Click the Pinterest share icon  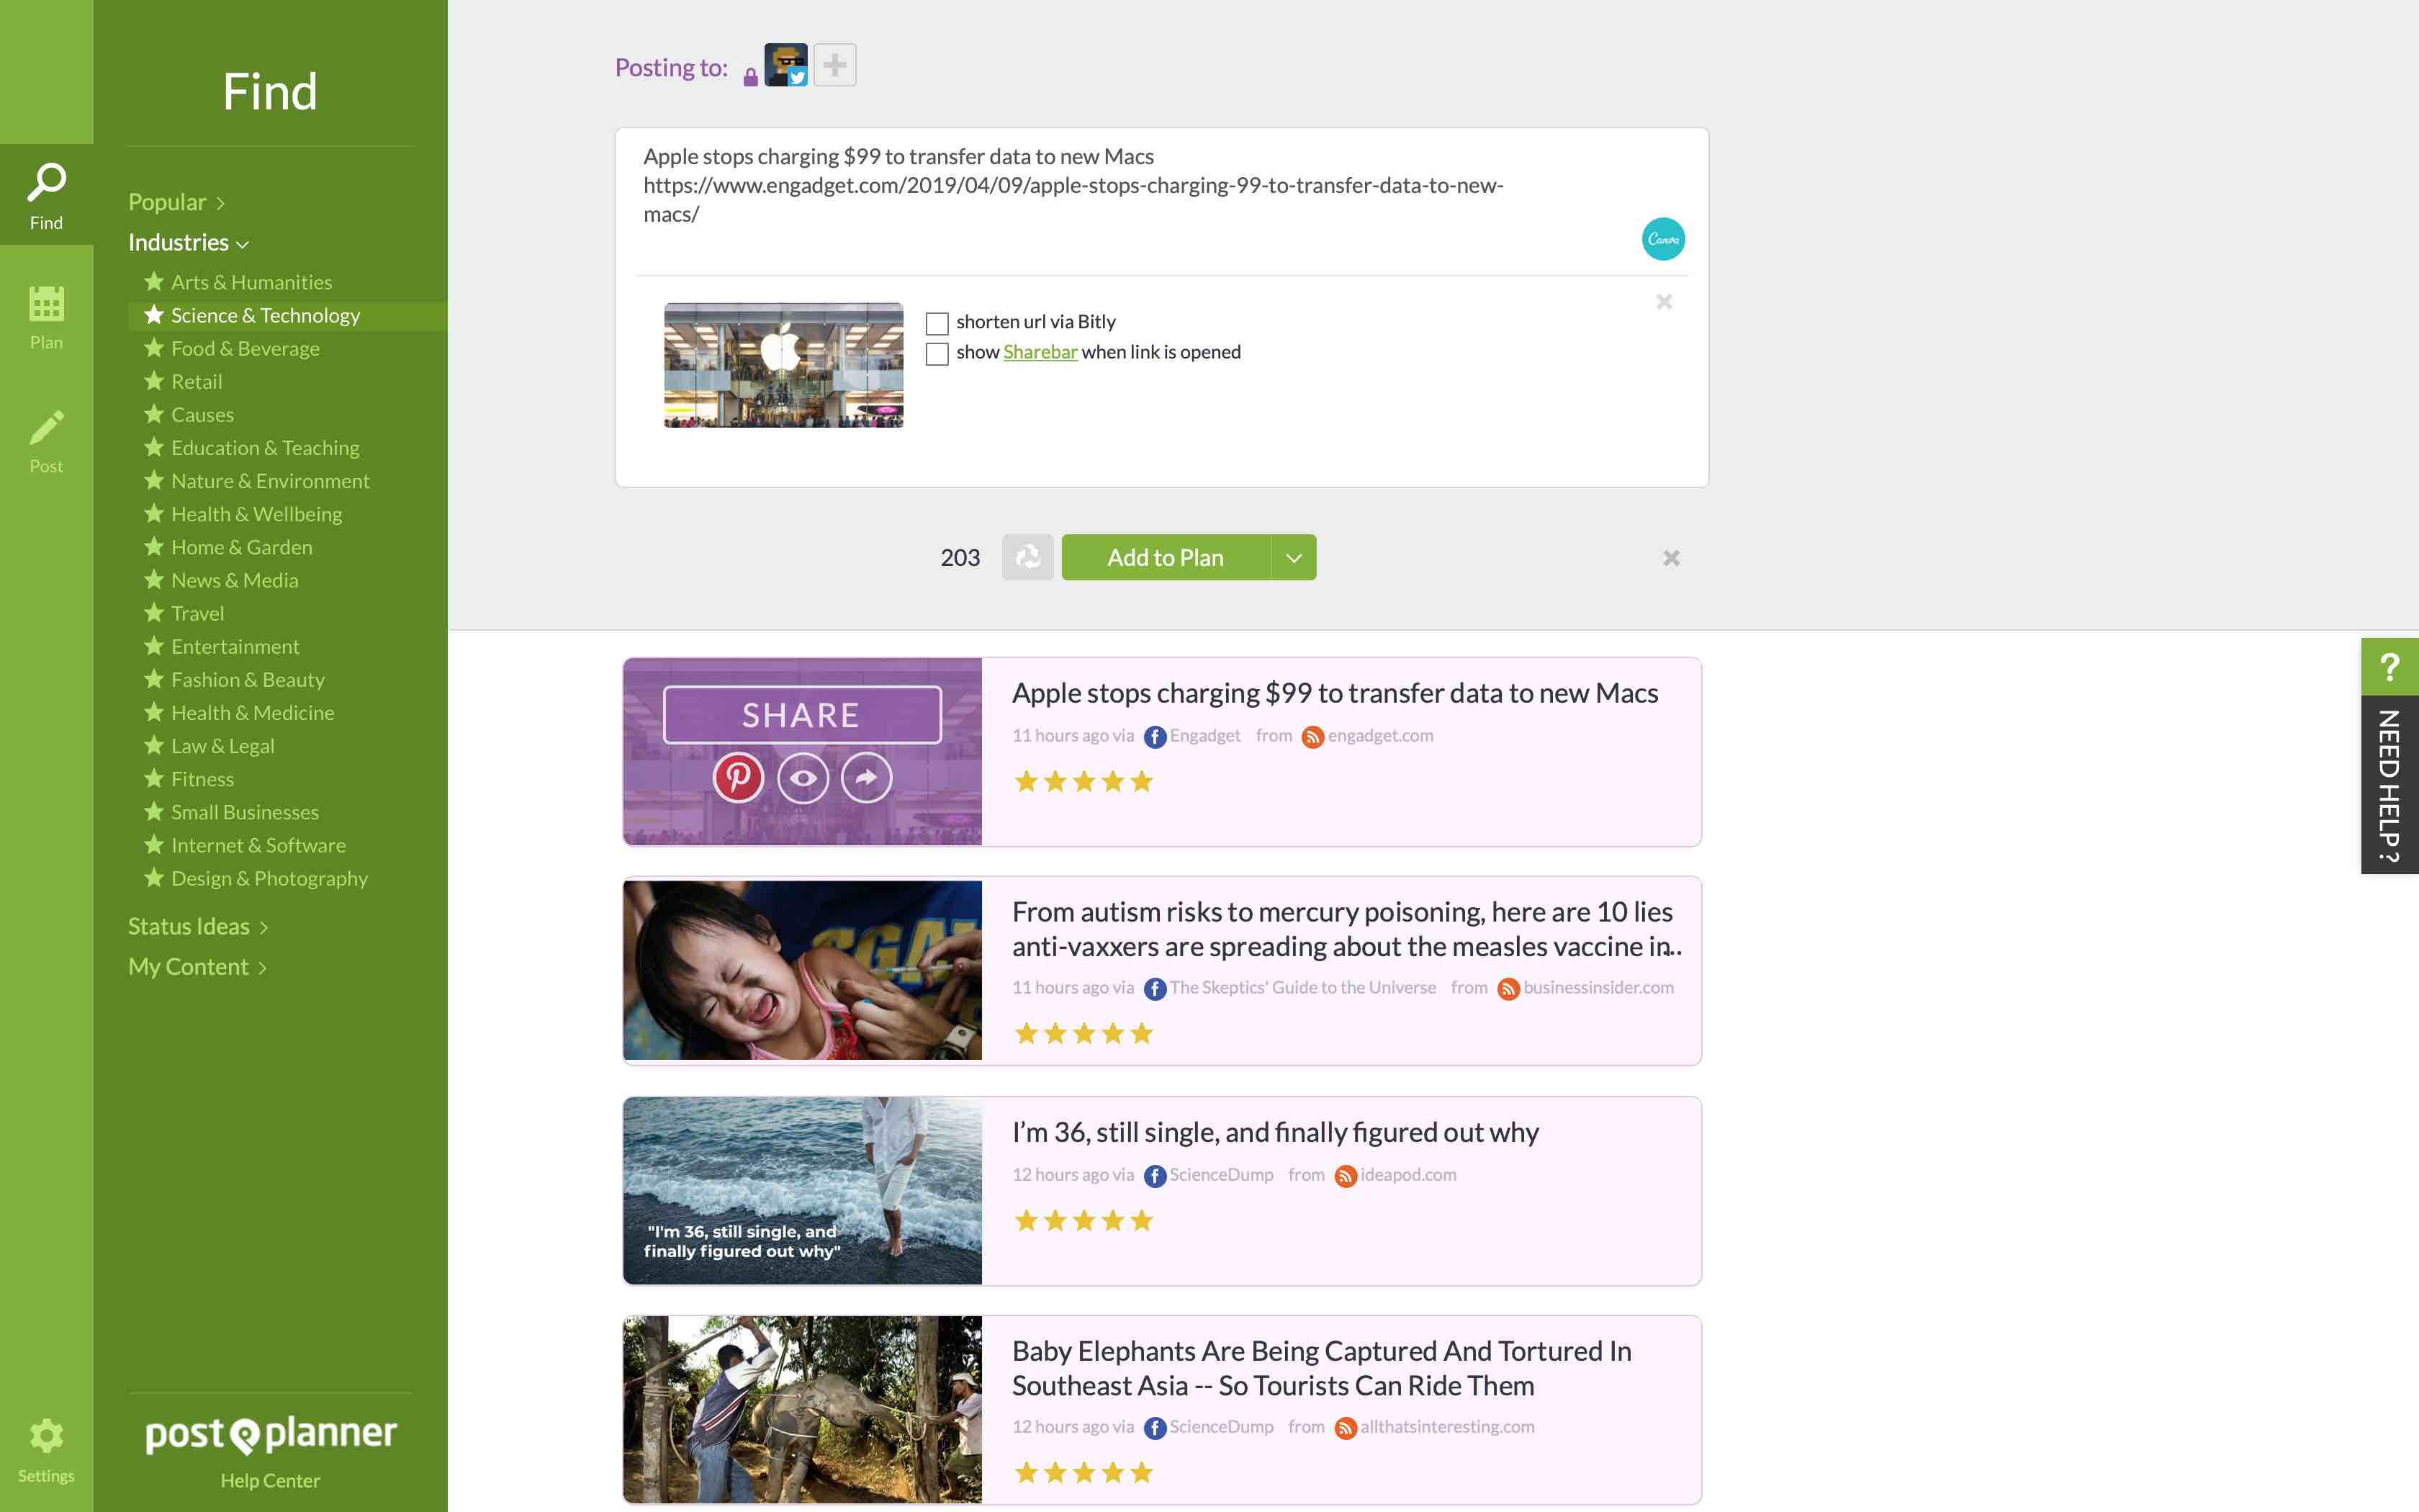tap(738, 777)
